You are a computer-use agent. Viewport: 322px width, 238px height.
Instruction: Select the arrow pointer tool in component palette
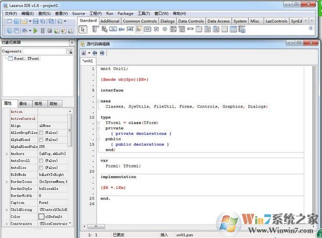click(84, 30)
